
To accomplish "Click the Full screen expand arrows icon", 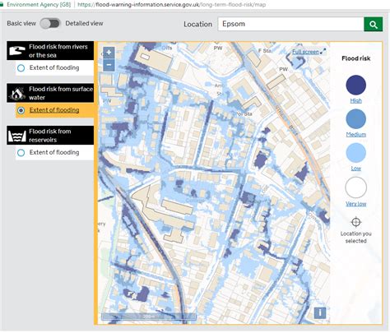I will point(323,51).
